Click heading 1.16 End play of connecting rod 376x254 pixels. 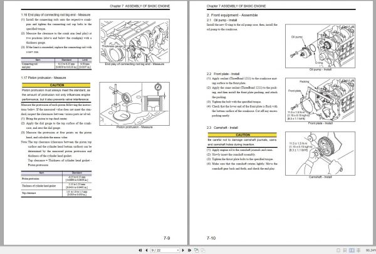point(56,14)
